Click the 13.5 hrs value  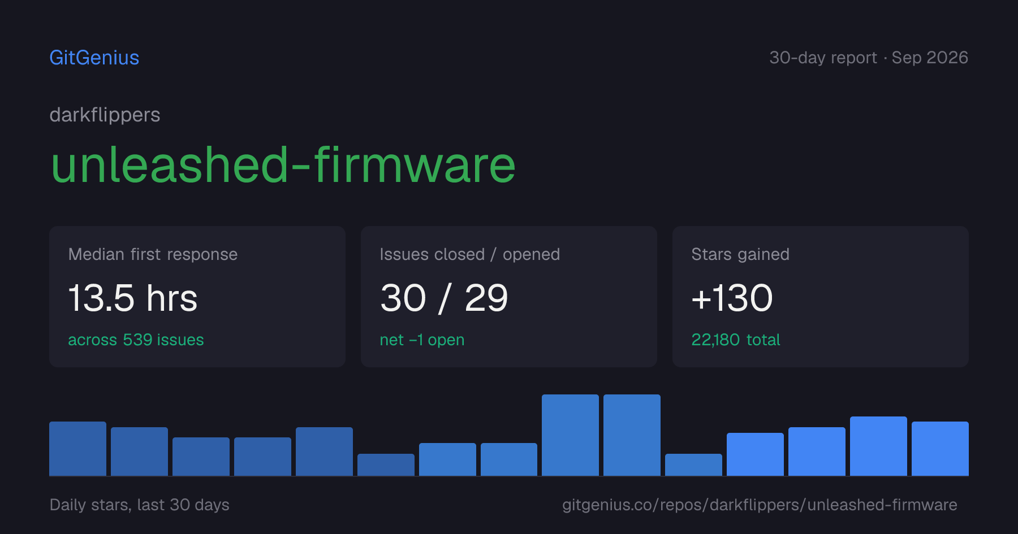(133, 298)
